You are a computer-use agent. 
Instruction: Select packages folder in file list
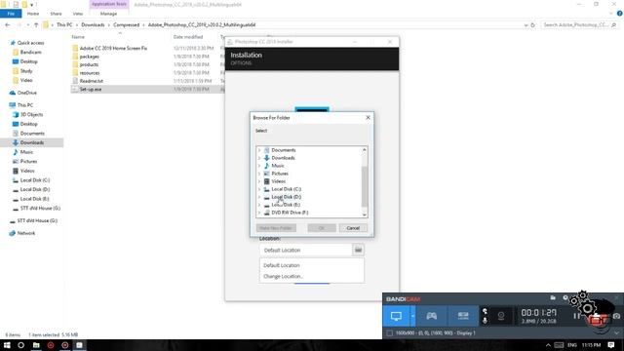[89, 57]
